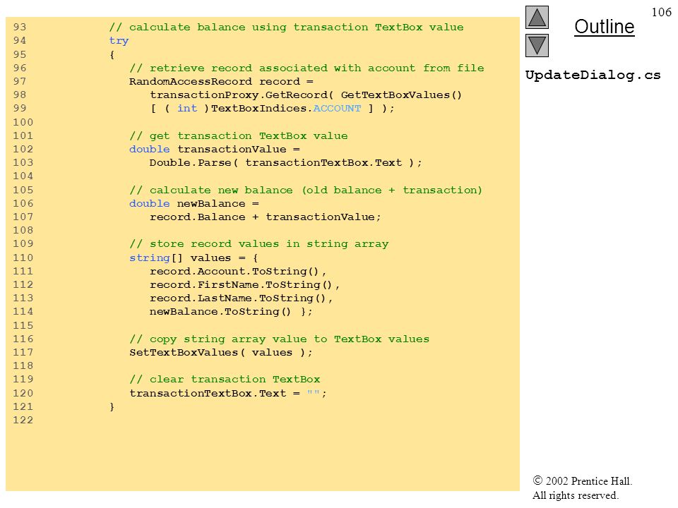Click 'Double.Parse( transactionTextBox.Text );' line
Screen dimensions: 678x508
(x=286, y=163)
